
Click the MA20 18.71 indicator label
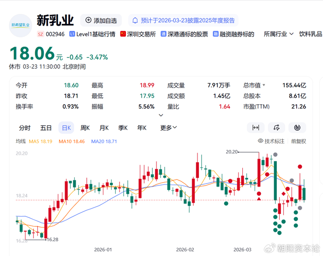point(104,142)
